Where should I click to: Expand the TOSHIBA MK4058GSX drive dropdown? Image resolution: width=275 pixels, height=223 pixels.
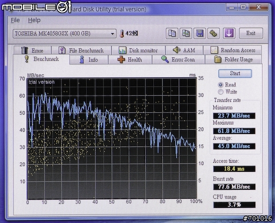click(64, 34)
